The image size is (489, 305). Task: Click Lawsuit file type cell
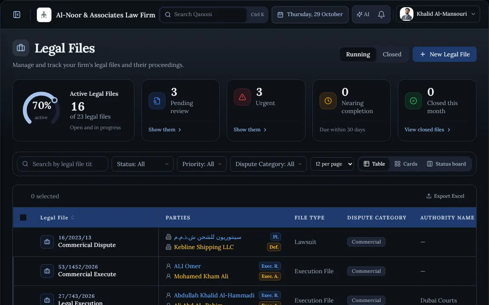pyautogui.click(x=305, y=242)
